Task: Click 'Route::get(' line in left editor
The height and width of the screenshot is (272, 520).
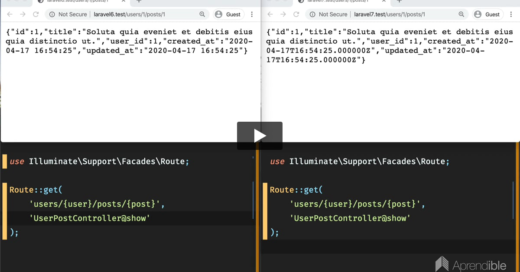Action: pyautogui.click(x=36, y=190)
